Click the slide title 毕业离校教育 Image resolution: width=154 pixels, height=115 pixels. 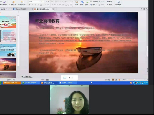[47, 21]
